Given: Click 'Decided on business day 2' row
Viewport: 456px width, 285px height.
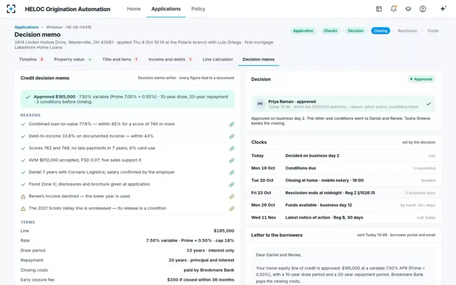Looking at the screenshot, I should (x=343, y=156).
